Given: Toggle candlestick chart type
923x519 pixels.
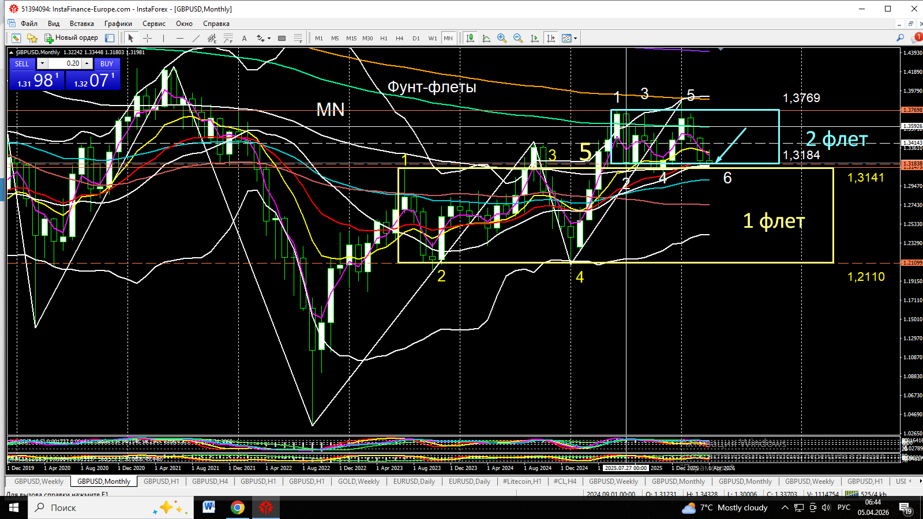Looking at the screenshot, I should coord(470,38).
